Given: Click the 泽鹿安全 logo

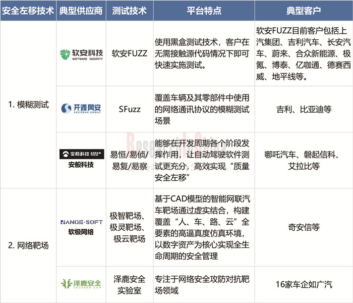Looking at the screenshot, I should pos(81,284).
